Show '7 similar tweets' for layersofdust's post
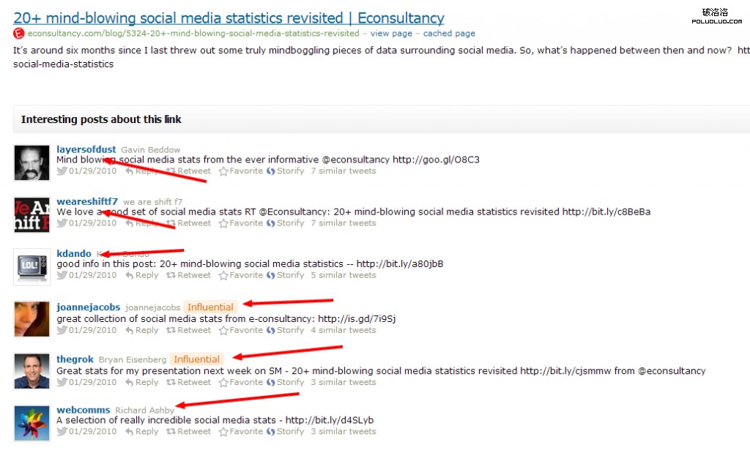750x453 pixels. point(343,171)
